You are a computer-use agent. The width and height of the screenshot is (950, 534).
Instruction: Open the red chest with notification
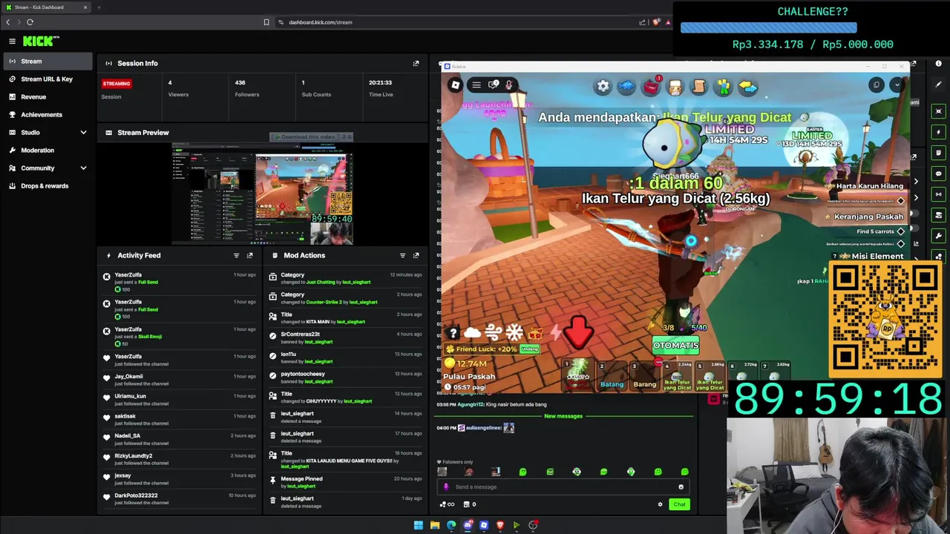click(651, 87)
